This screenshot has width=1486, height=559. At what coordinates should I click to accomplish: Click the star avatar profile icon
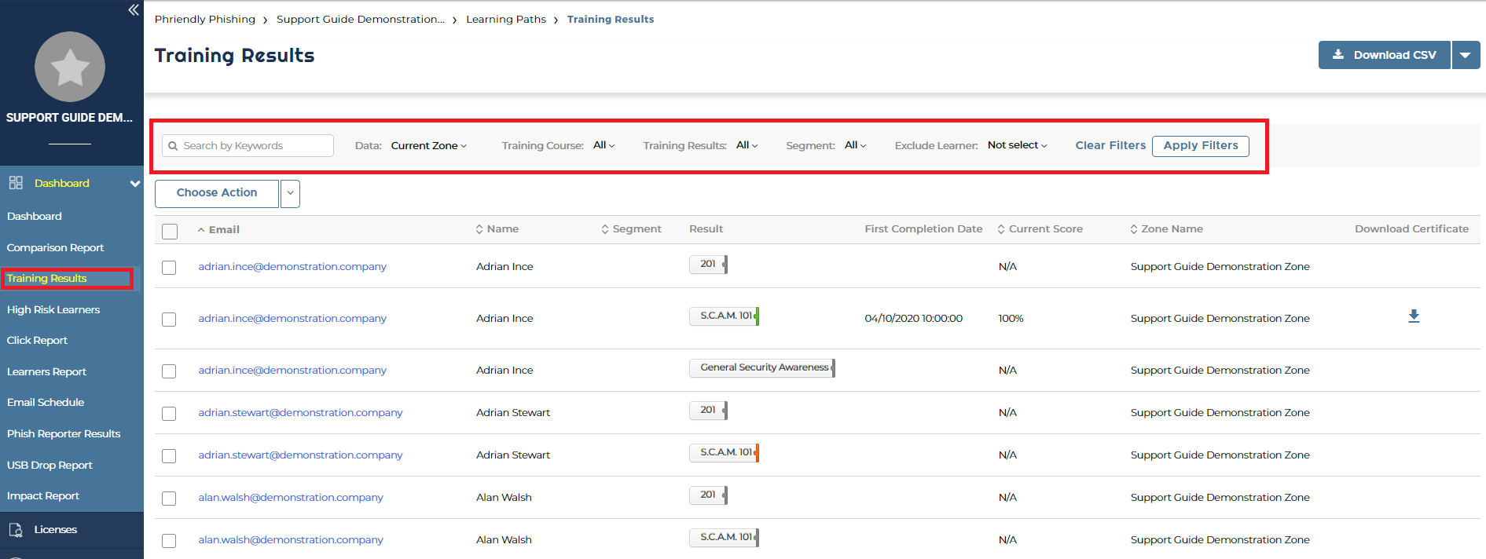point(70,67)
